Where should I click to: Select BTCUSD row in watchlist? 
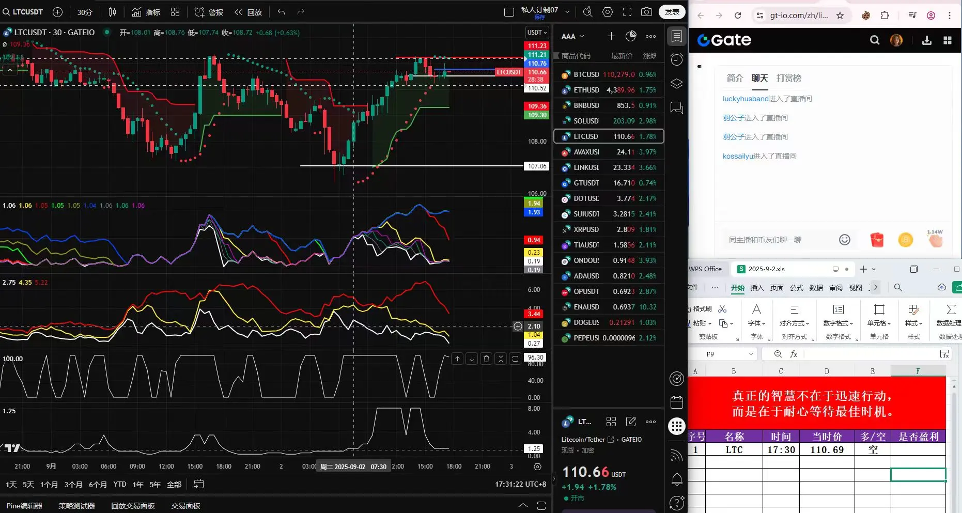609,74
